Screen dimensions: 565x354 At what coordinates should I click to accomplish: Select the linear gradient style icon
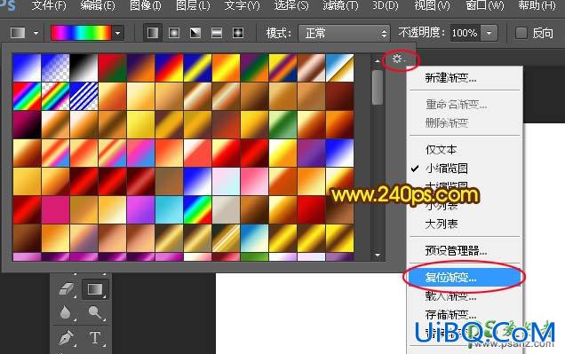pyautogui.click(x=153, y=33)
